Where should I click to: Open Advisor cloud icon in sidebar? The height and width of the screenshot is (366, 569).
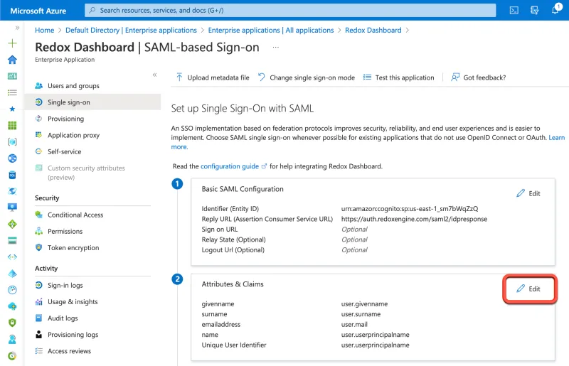(12, 306)
